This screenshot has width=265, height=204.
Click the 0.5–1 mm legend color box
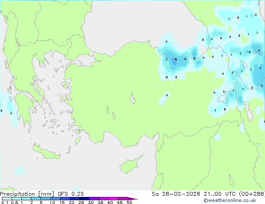click(17, 199)
